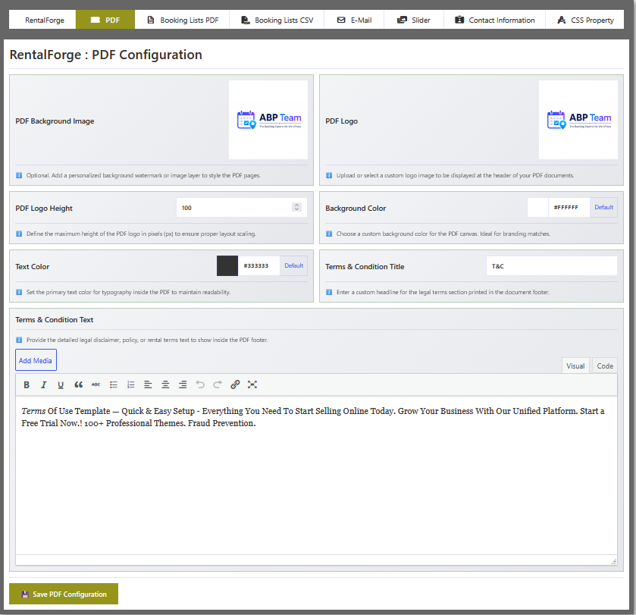636x615 pixels.
Task: Select the PDF tab
Action: pos(105,20)
